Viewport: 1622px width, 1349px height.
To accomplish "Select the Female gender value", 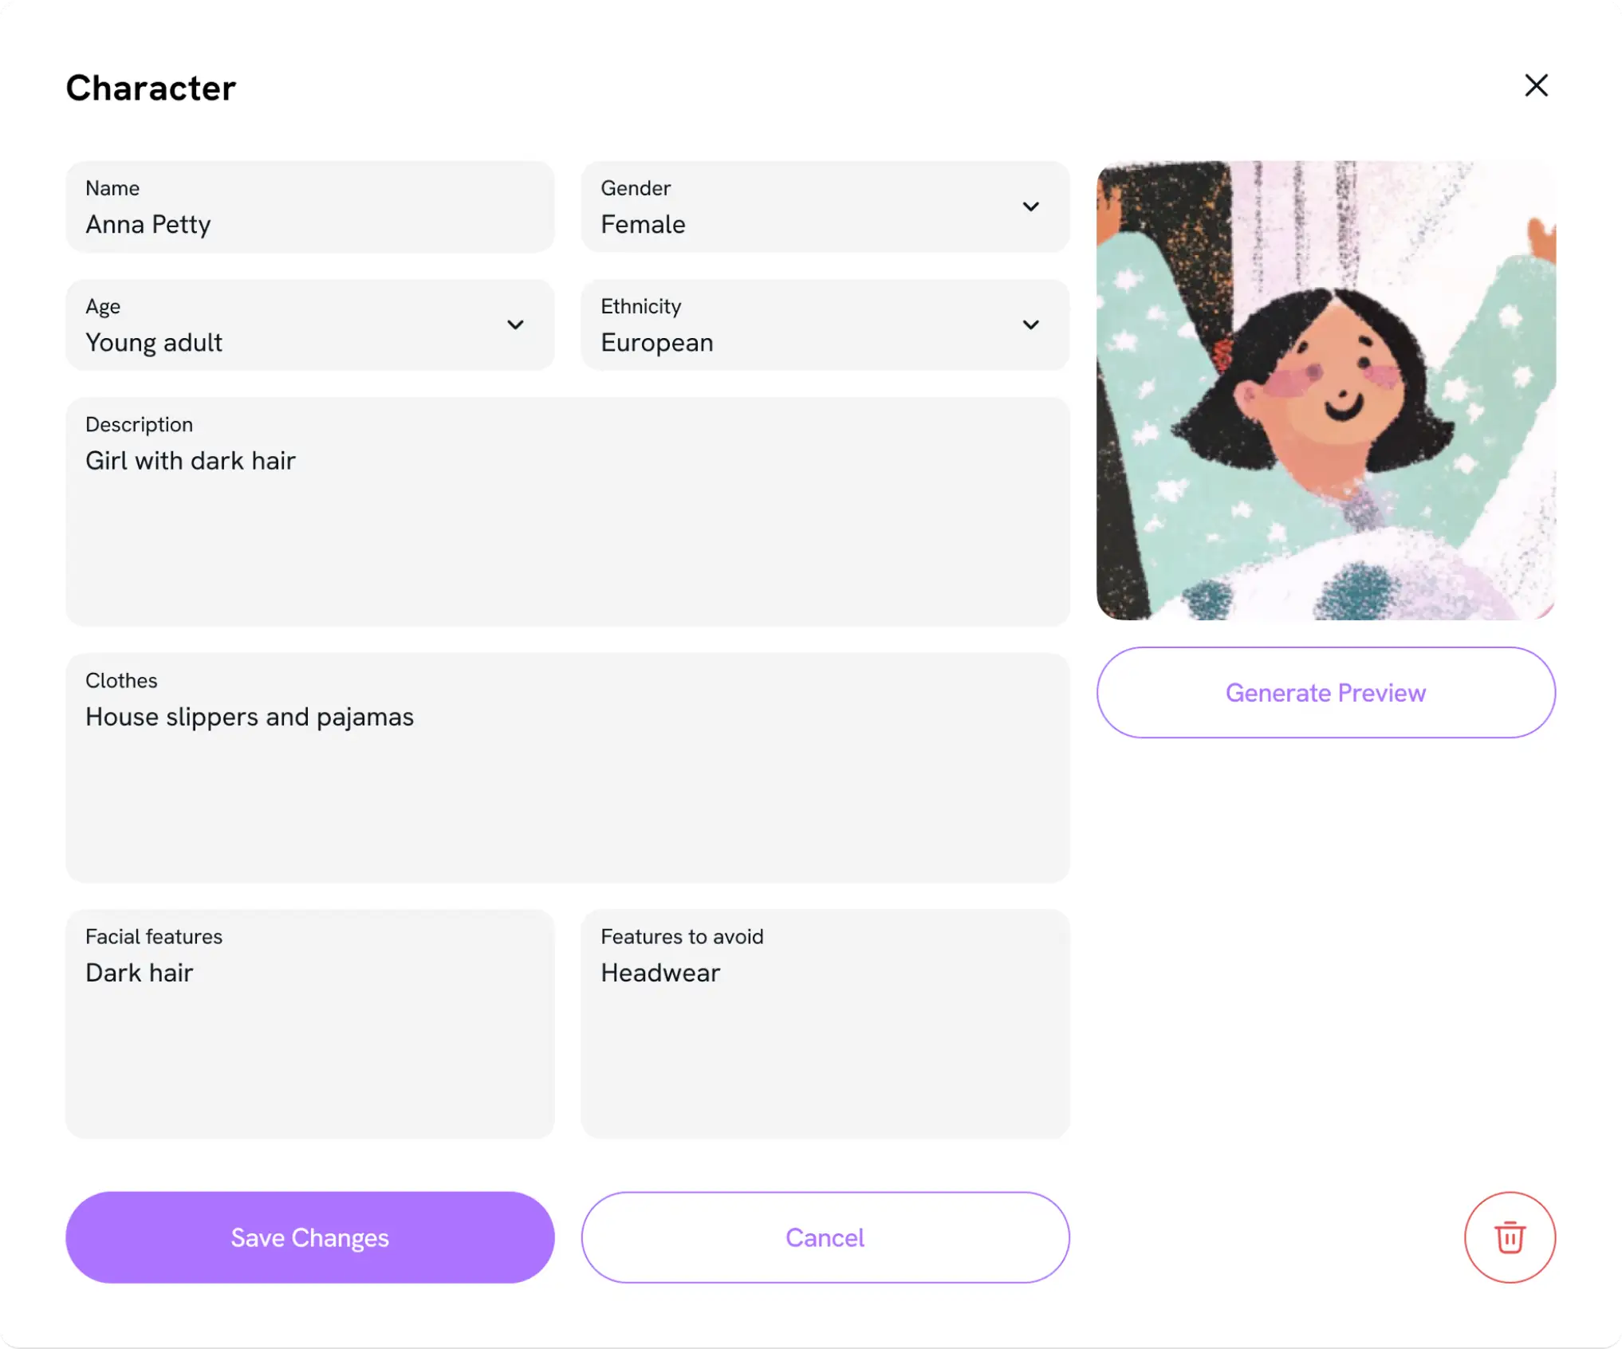I will click(643, 224).
